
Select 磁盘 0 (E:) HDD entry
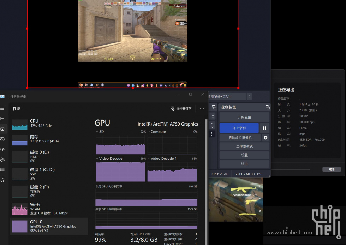[x=49, y=156]
